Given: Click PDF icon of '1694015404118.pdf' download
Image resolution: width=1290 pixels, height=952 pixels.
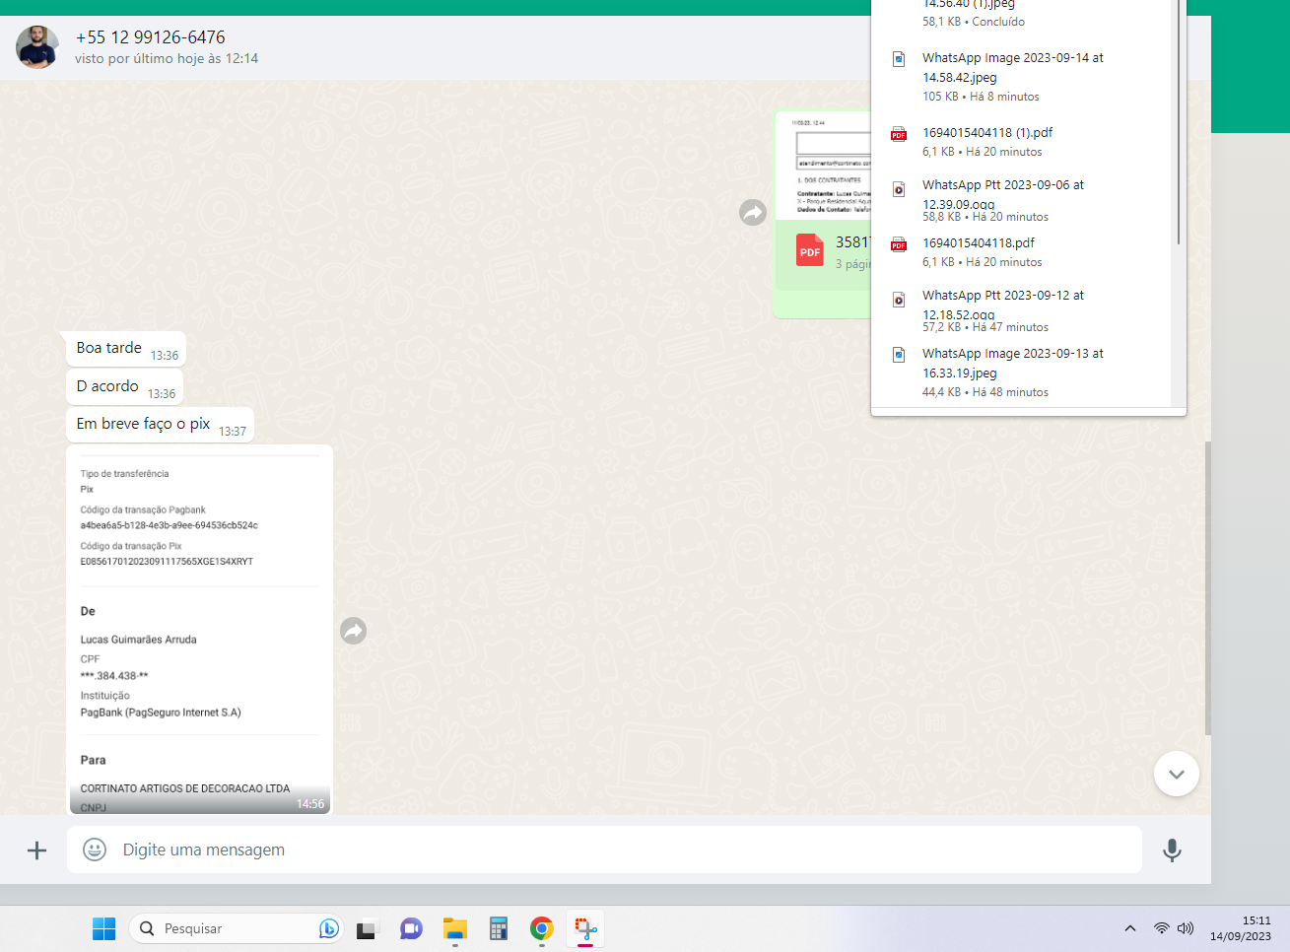Looking at the screenshot, I should tap(899, 244).
